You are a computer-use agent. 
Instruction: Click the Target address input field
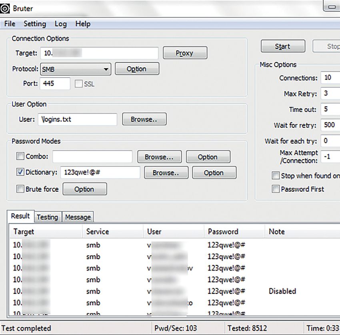click(x=99, y=53)
